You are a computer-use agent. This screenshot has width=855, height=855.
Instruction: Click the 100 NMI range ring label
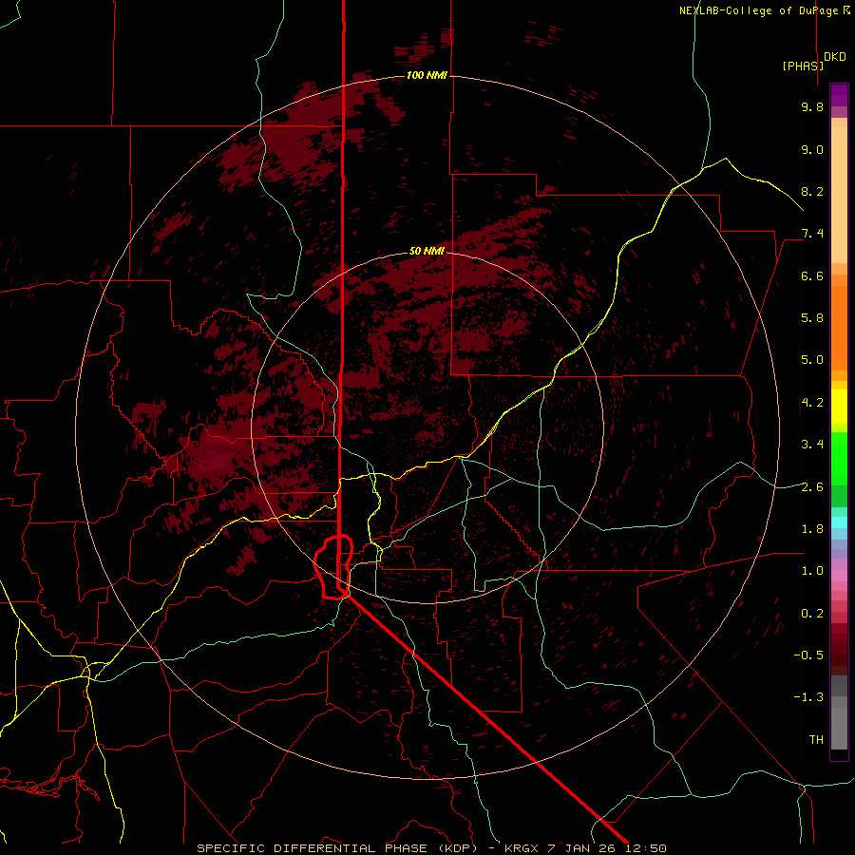click(x=427, y=75)
